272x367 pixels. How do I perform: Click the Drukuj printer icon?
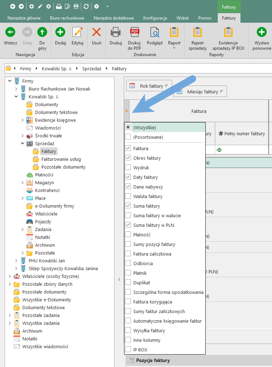116,33
